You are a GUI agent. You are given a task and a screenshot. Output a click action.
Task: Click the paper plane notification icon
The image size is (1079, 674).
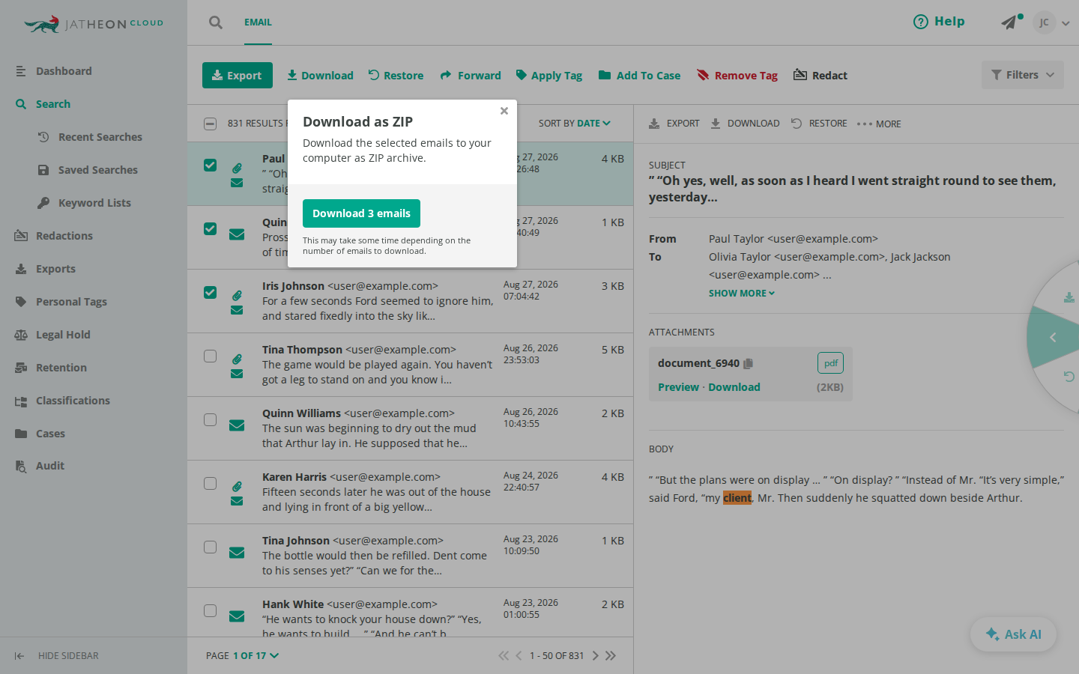pos(1009,22)
